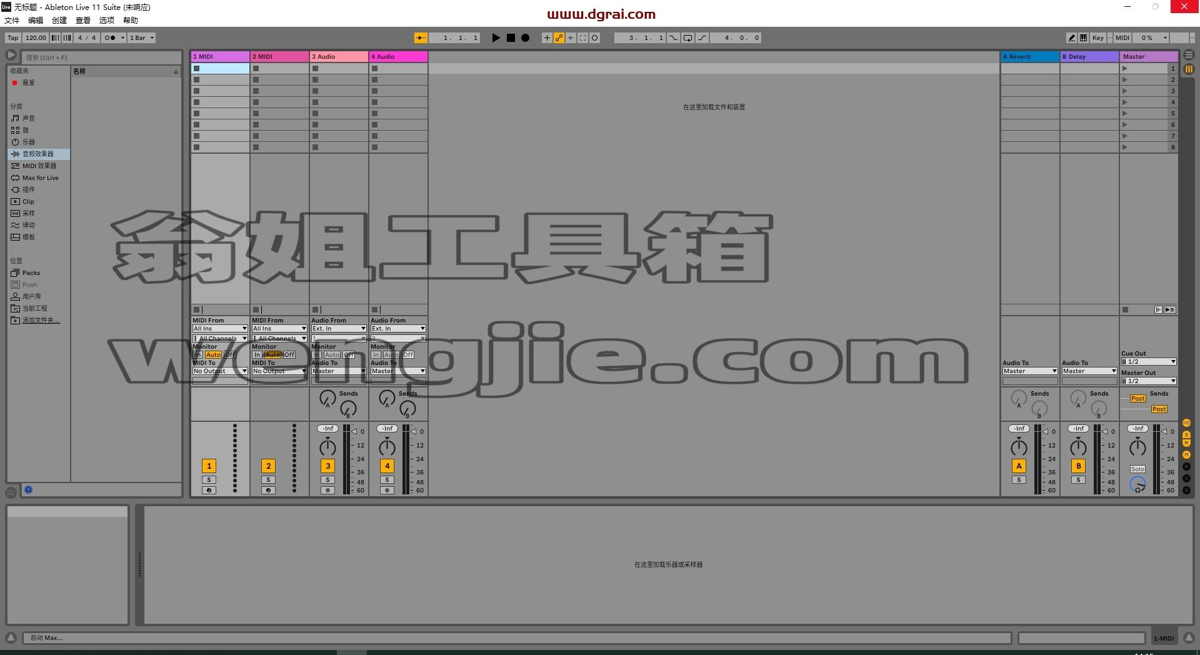Select the MIDI 效果器 category
Image resolution: width=1200 pixels, height=655 pixels.
[39, 166]
